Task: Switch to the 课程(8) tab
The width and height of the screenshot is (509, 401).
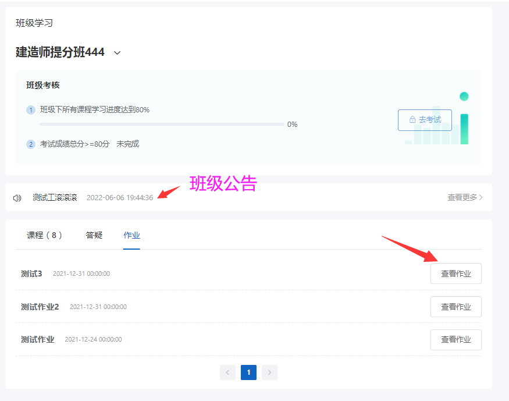Action: click(44, 235)
